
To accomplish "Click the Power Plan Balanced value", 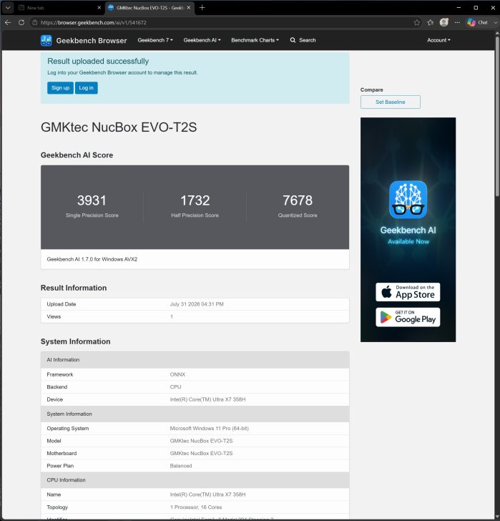I will tap(181, 466).
